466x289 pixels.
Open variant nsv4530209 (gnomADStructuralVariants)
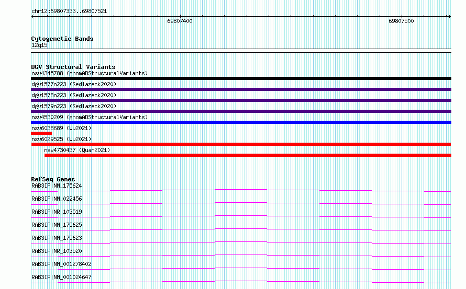[x=90, y=117]
